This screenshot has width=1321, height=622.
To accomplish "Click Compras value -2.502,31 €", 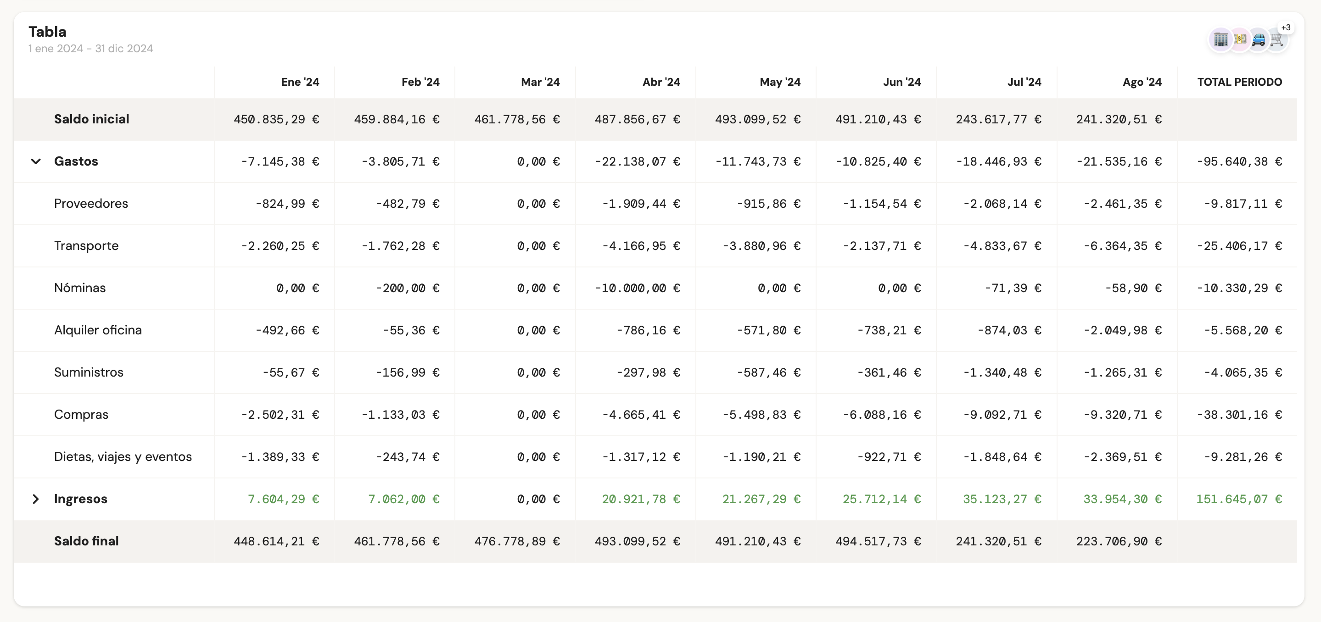I will point(280,415).
